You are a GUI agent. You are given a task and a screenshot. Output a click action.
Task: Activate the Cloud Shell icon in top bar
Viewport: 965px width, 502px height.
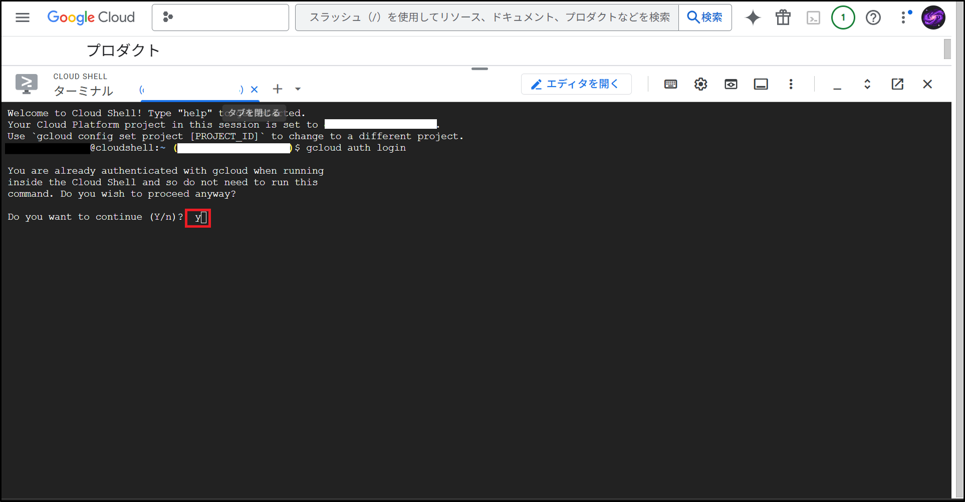click(x=813, y=18)
